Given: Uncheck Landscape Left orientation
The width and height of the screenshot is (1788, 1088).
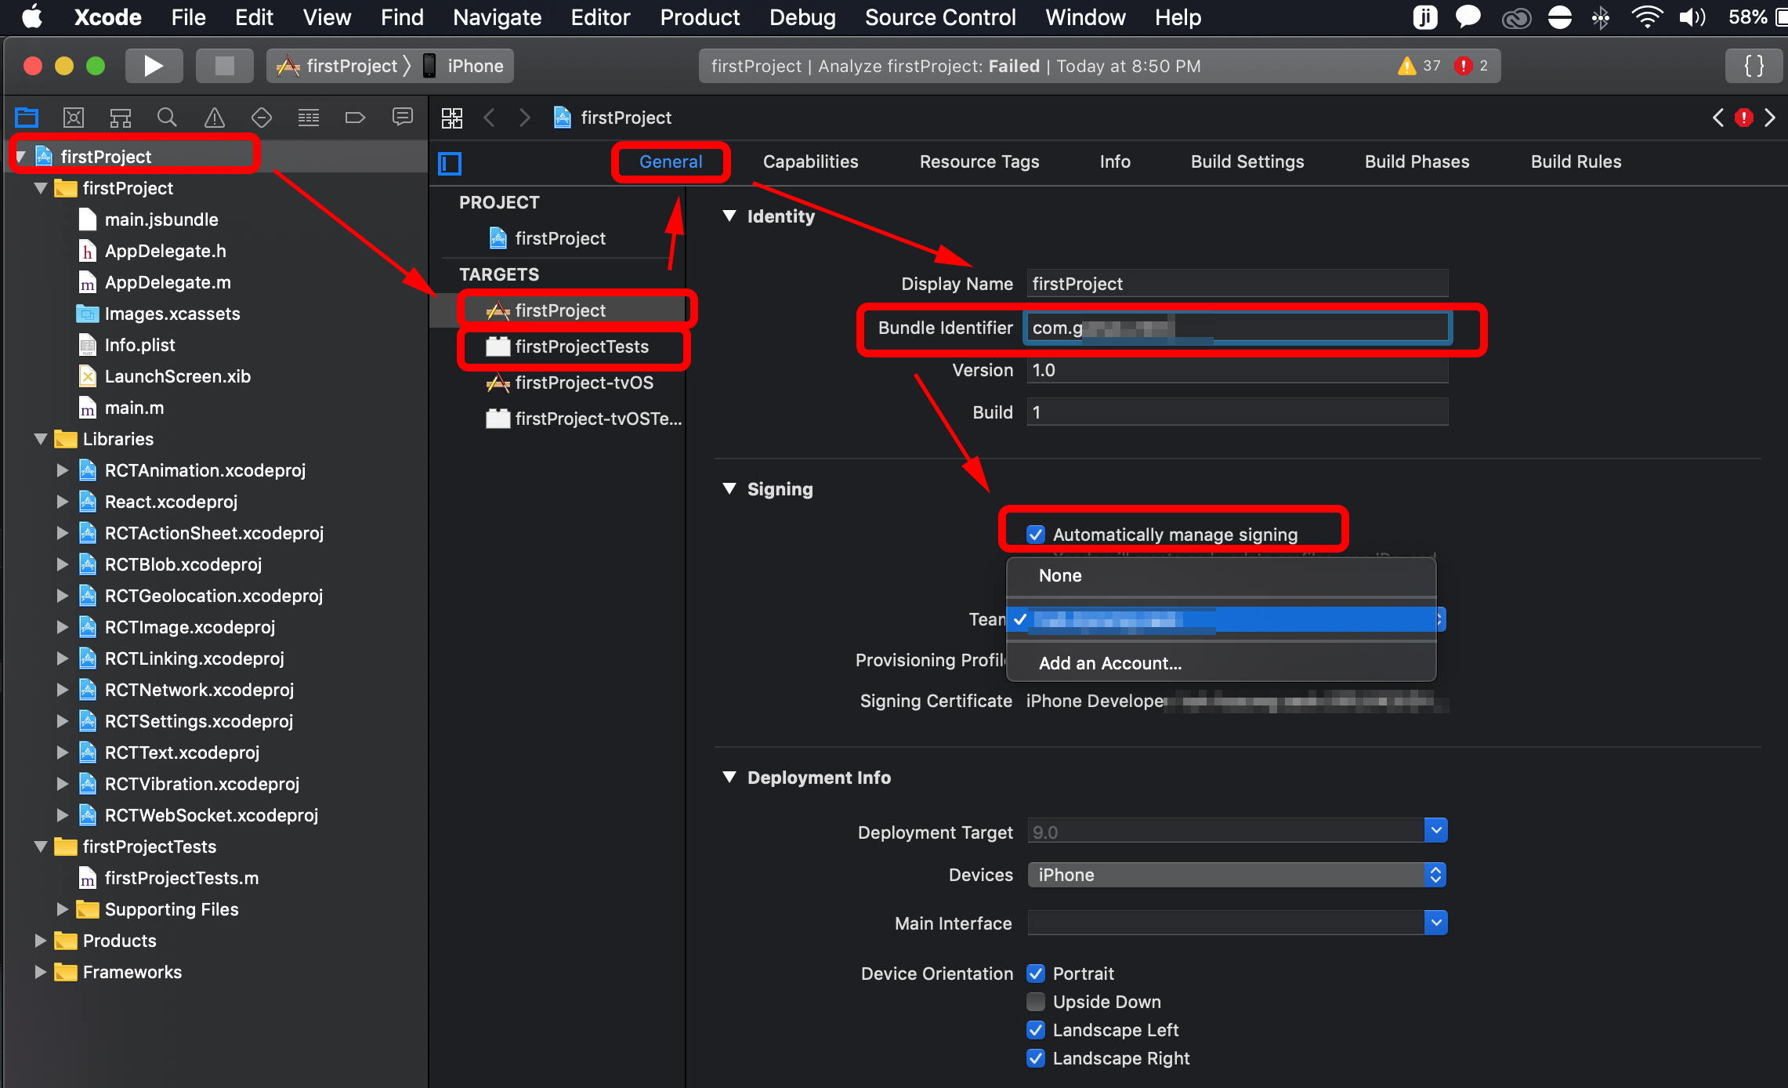Looking at the screenshot, I should (1036, 1030).
